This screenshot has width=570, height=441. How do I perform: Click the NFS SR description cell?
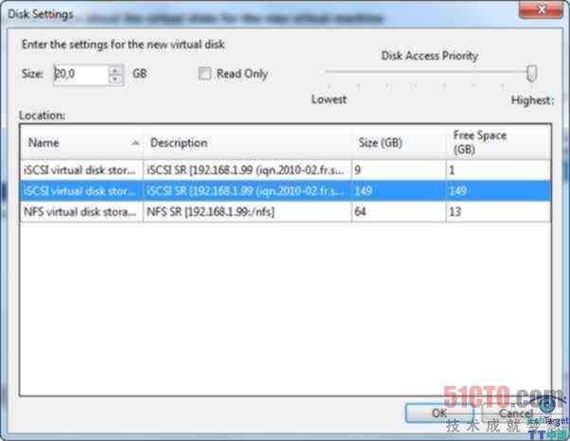[246, 213]
